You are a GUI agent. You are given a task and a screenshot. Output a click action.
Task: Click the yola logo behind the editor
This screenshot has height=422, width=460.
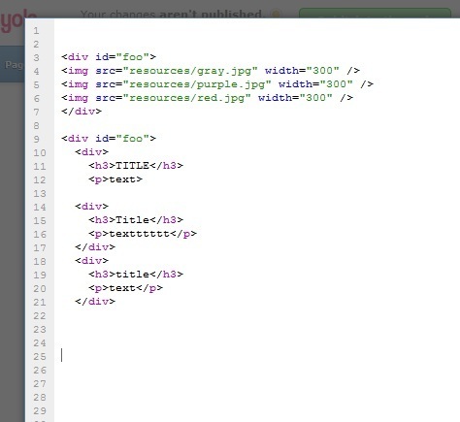click(13, 20)
